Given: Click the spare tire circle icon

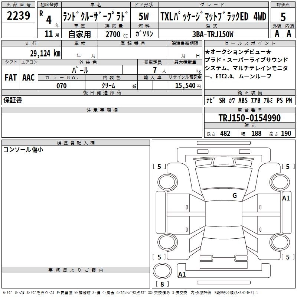Looking at the screenshot, I should click(x=162, y=271).
